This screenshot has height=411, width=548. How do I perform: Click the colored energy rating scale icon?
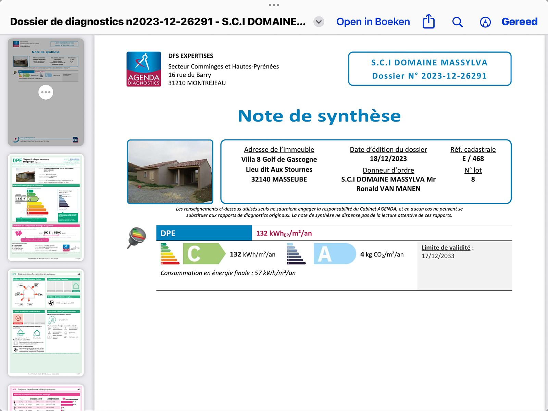tap(170, 254)
